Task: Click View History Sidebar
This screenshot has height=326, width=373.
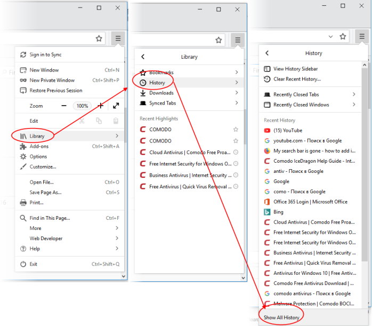Action: [310, 69]
